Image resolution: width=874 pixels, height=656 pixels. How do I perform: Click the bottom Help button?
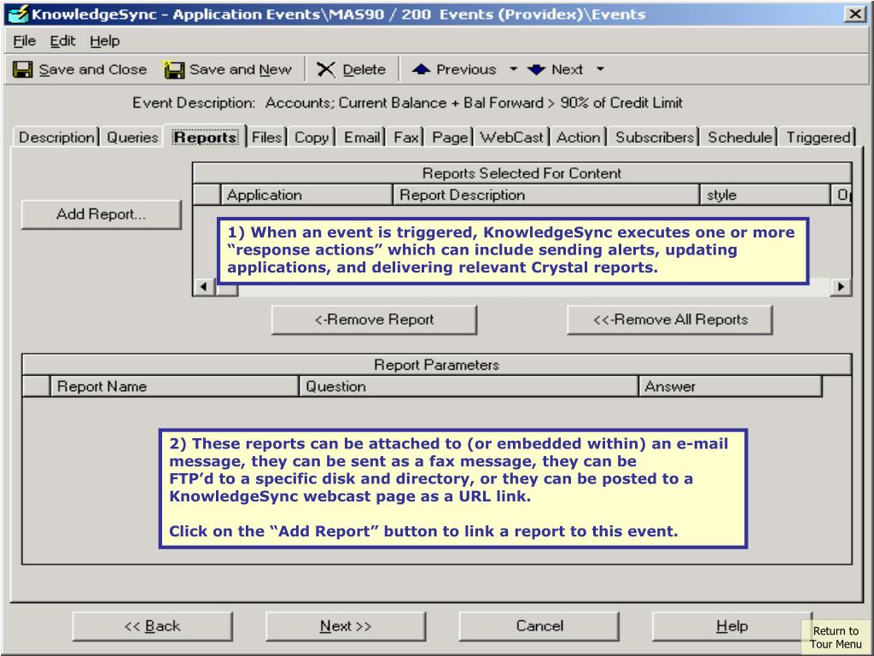(x=731, y=626)
